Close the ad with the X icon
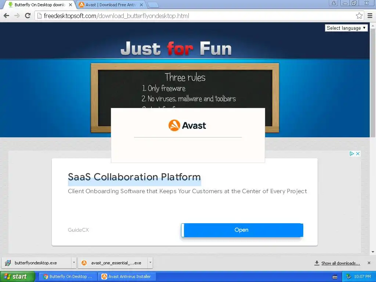The image size is (376, 282). point(358,153)
